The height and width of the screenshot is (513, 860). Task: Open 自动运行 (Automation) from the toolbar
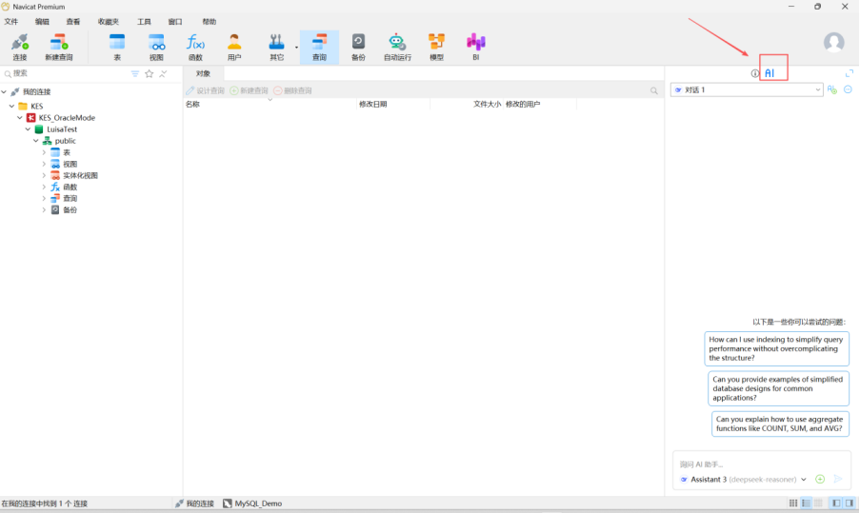(x=397, y=46)
